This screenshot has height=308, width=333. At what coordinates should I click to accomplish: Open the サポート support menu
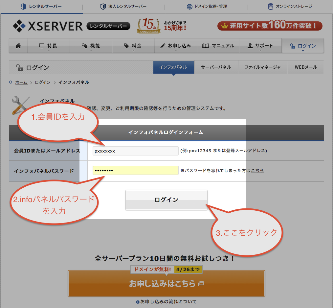pyautogui.click(x=260, y=46)
